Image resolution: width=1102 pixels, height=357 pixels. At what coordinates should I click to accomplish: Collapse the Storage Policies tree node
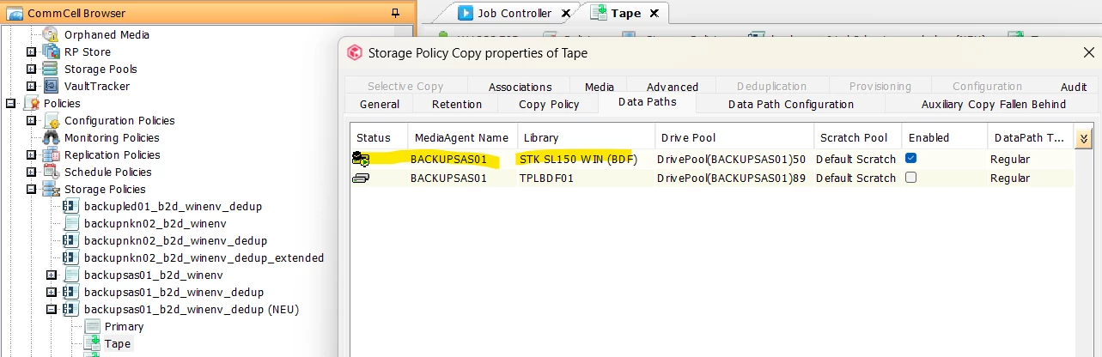(x=32, y=189)
